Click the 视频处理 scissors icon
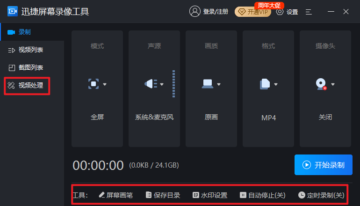 click(x=11, y=85)
